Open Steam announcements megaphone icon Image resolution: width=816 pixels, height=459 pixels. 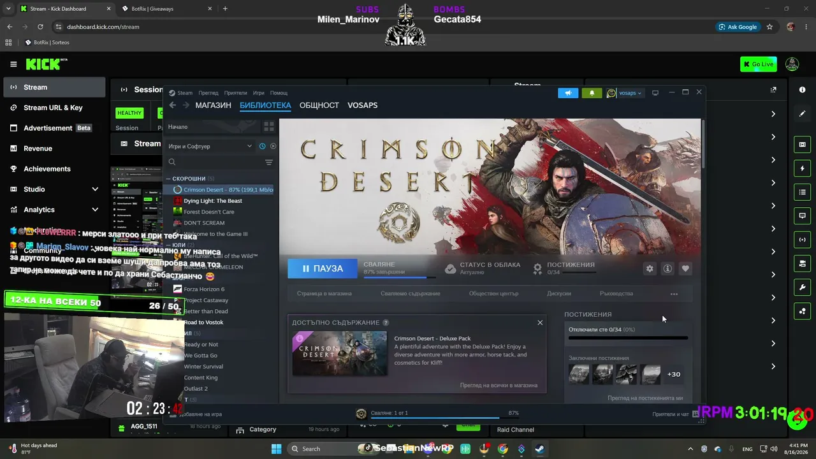click(x=568, y=93)
